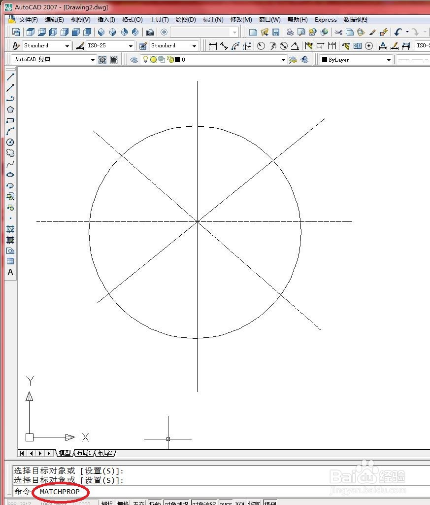Open the 格式(O) menu

point(132,20)
